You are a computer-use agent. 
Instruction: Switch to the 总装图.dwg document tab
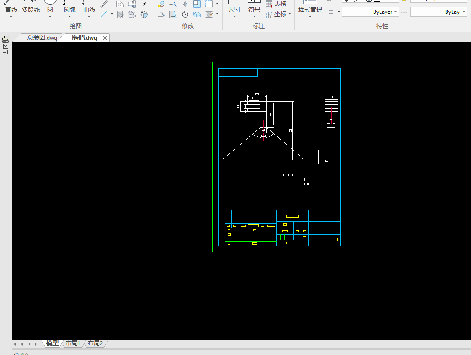[x=42, y=38]
